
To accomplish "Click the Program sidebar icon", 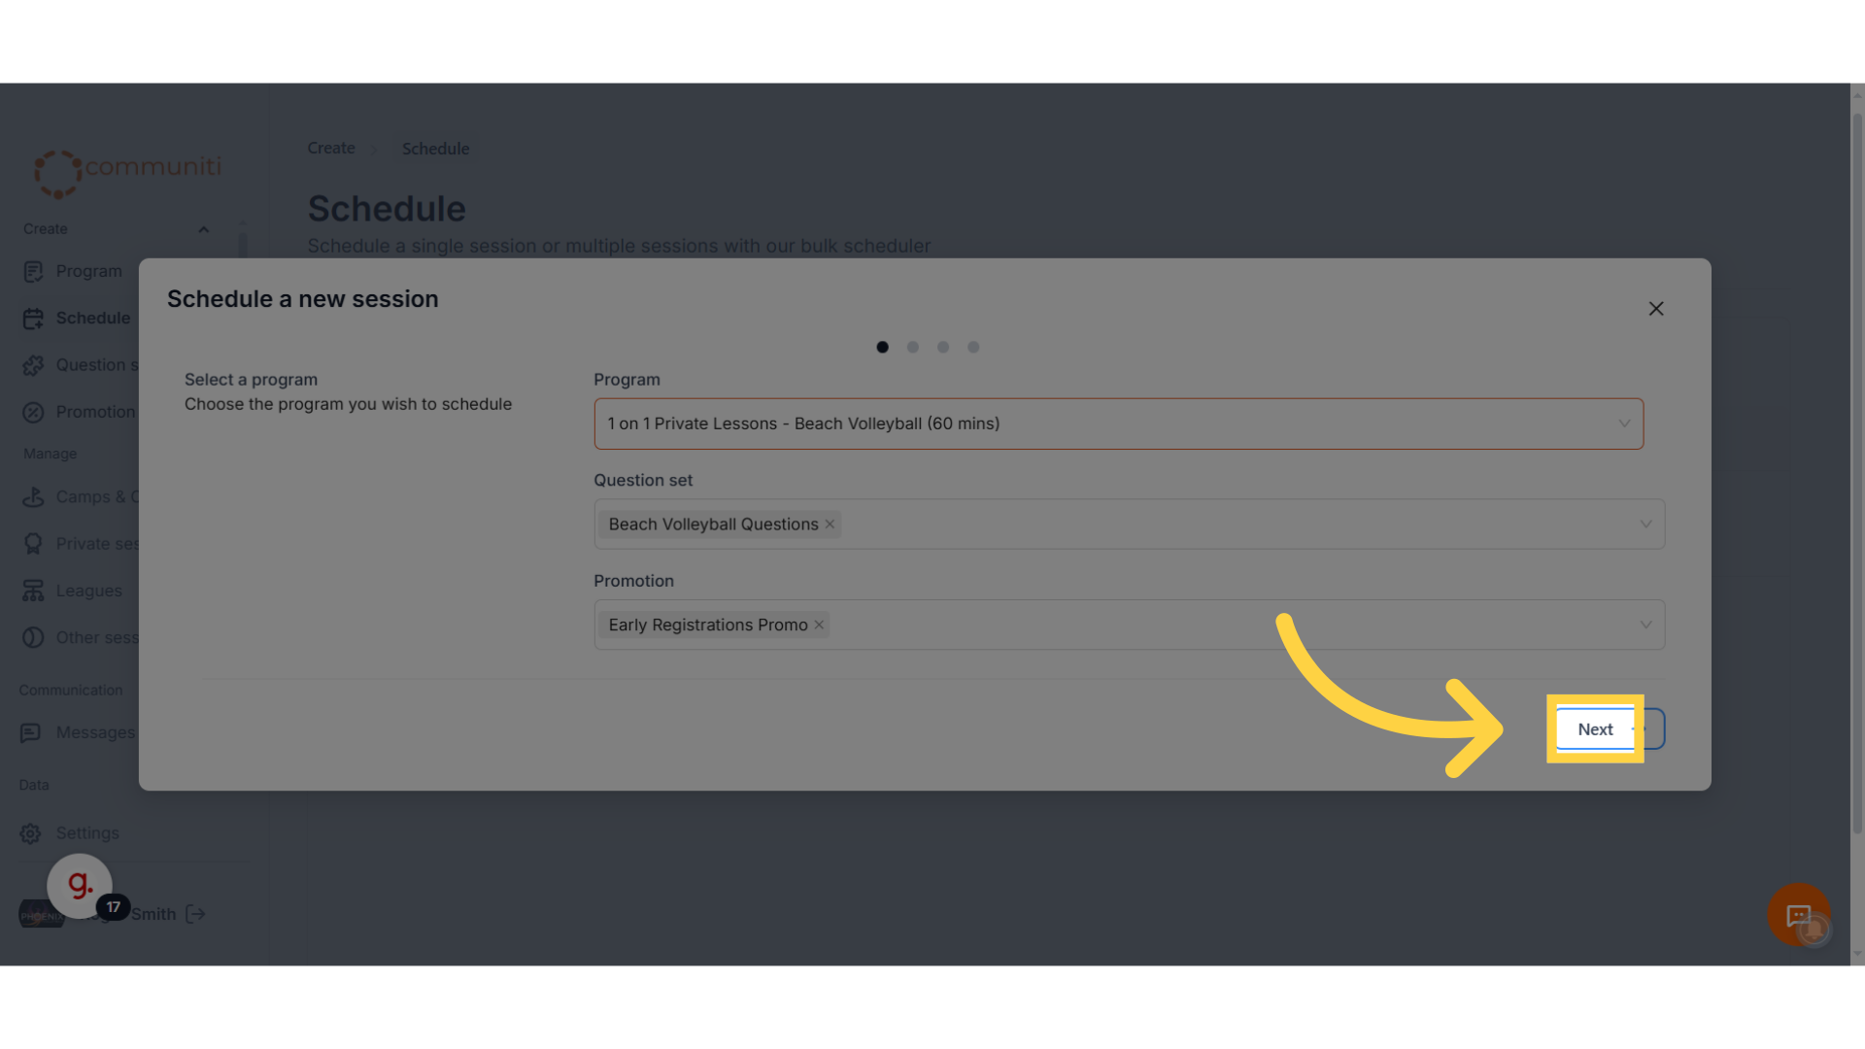I will [x=33, y=272].
